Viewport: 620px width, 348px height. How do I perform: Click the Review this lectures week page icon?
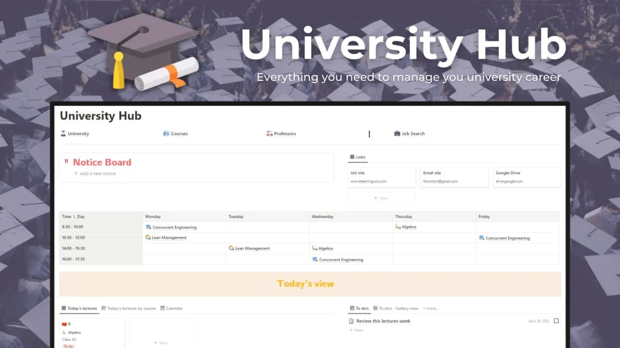point(352,321)
